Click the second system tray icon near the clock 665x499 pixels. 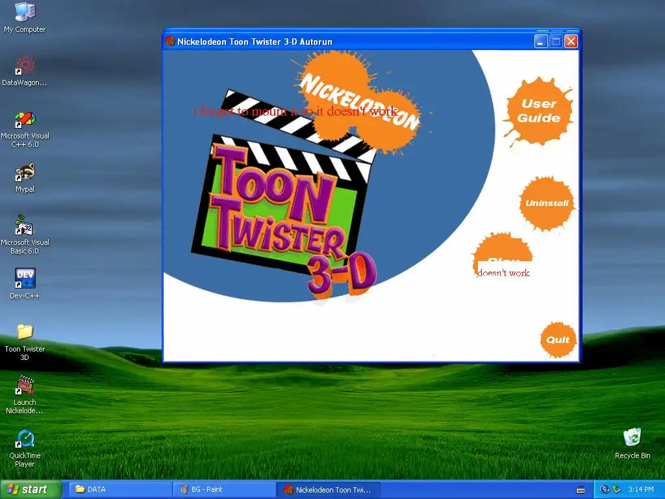pos(616,489)
